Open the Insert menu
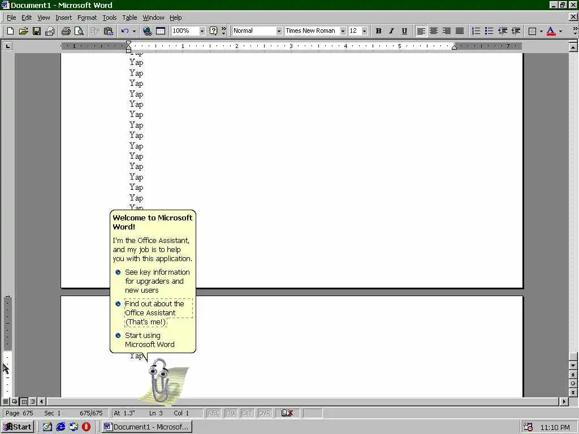Image resolution: width=579 pixels, height=434 pixels. (63, 18)
